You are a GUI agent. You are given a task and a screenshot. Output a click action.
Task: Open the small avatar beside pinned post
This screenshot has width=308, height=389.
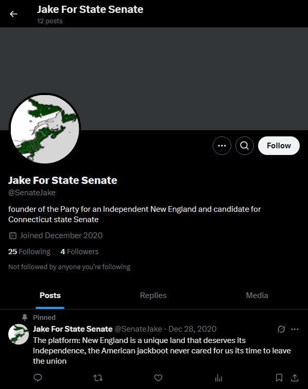click(19, 334)
